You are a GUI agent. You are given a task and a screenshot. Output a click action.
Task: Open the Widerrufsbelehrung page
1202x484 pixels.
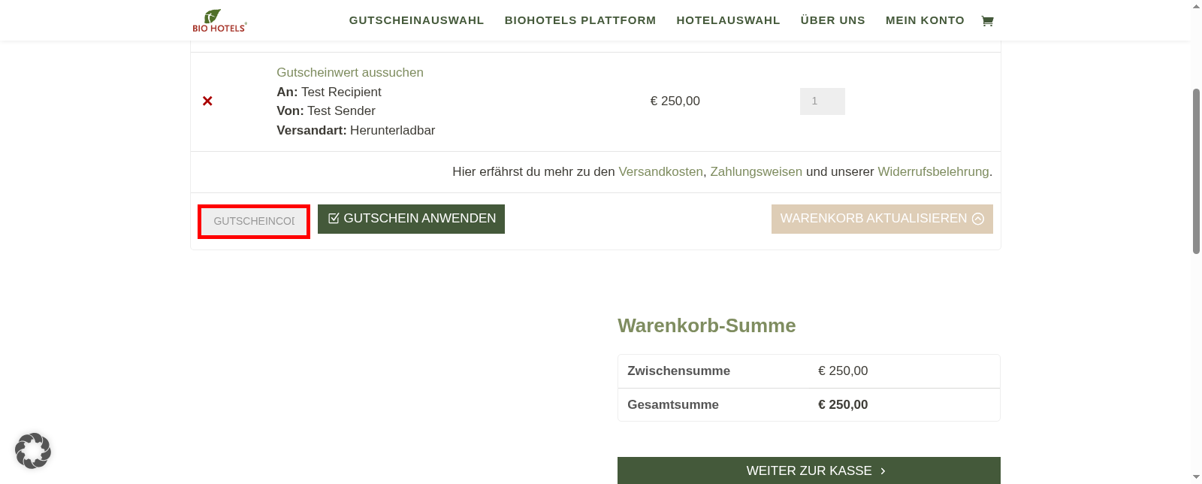coord(933,171)
